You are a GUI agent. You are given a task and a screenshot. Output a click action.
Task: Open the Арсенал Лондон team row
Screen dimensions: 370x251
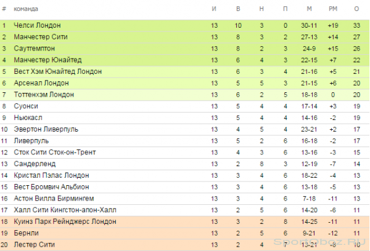point(185,83)
